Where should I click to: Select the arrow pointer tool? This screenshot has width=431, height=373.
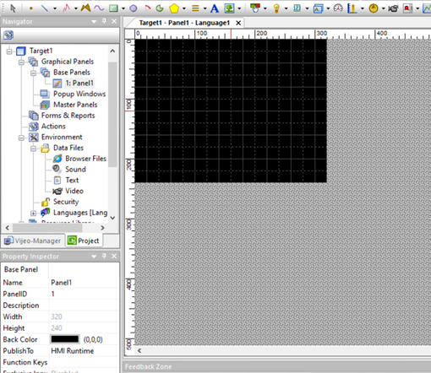(x=13, y=8)
